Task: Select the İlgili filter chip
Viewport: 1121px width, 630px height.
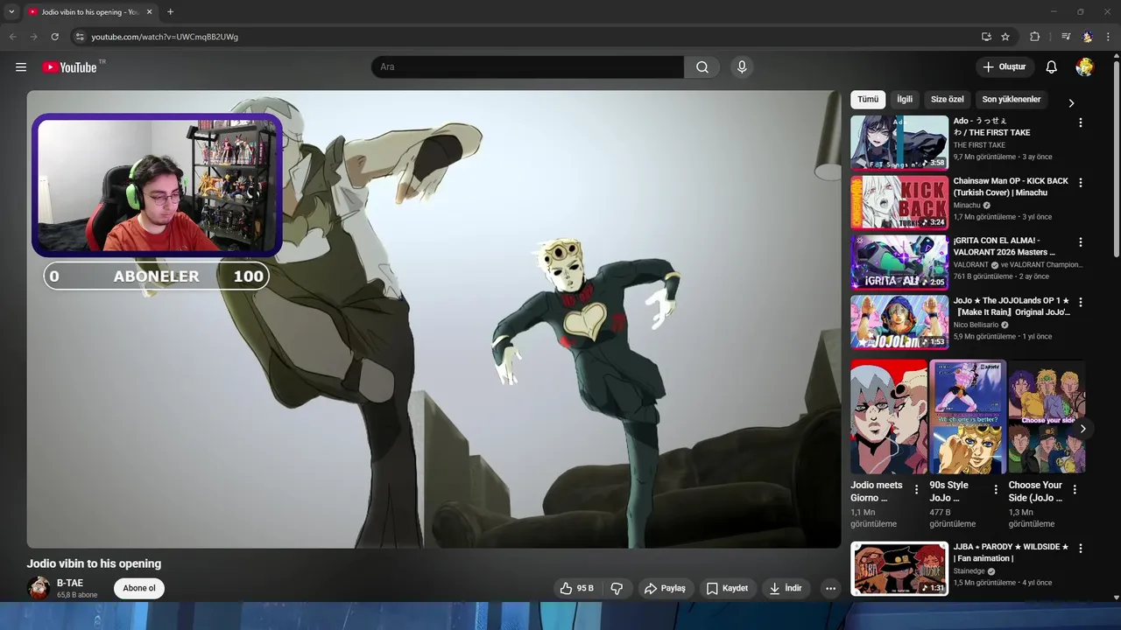Action: (905, 100)
